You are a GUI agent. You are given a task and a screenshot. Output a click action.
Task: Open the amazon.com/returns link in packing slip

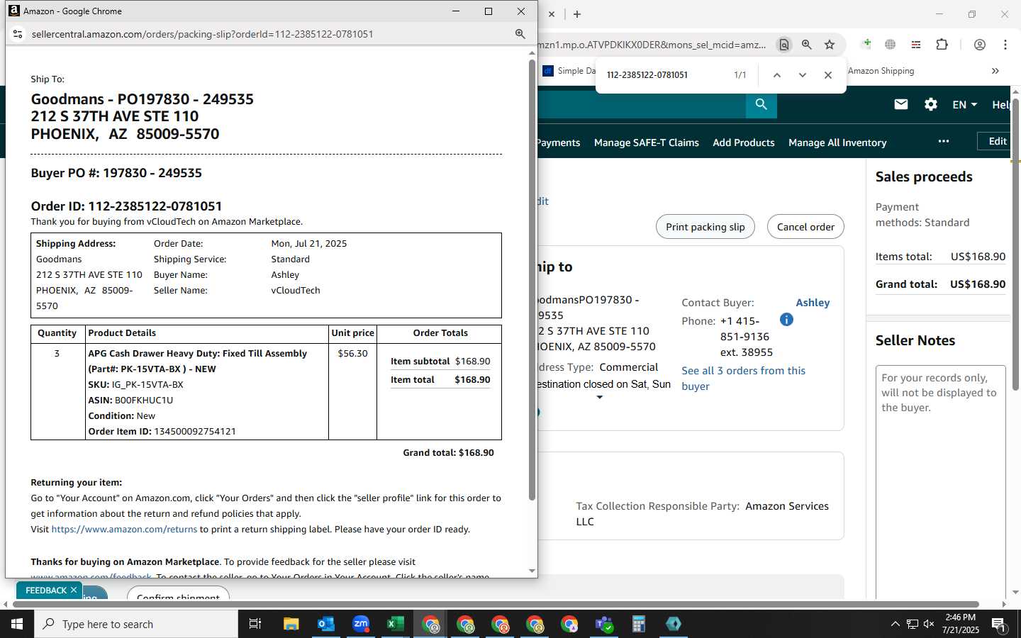pyautogui.click(x=124, y=530)
